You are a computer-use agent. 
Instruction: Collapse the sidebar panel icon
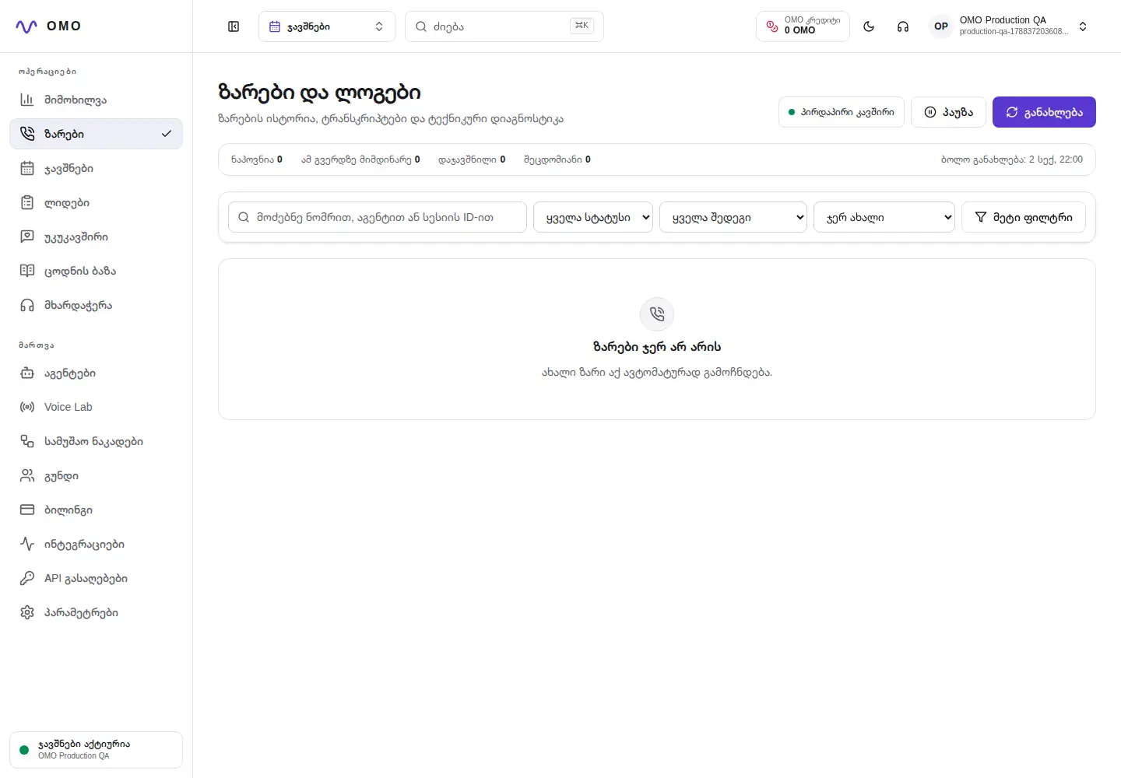[234, 26]
